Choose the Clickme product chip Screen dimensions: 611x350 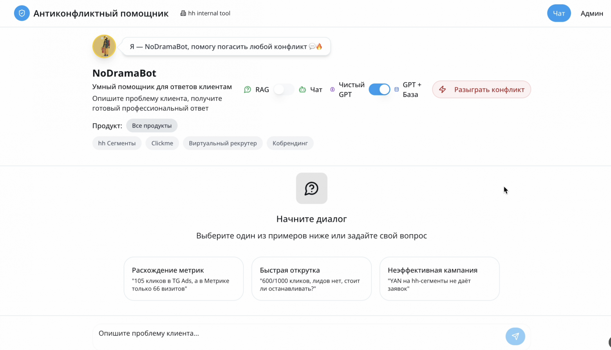click(x=162, y=143)
